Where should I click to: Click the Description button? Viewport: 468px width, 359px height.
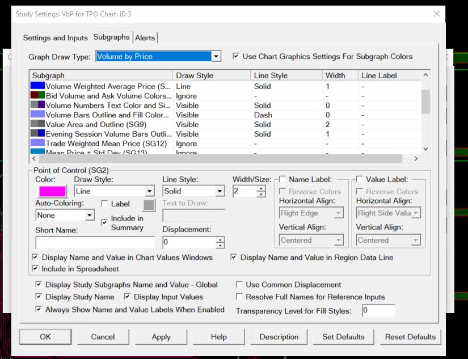point(279,337)
